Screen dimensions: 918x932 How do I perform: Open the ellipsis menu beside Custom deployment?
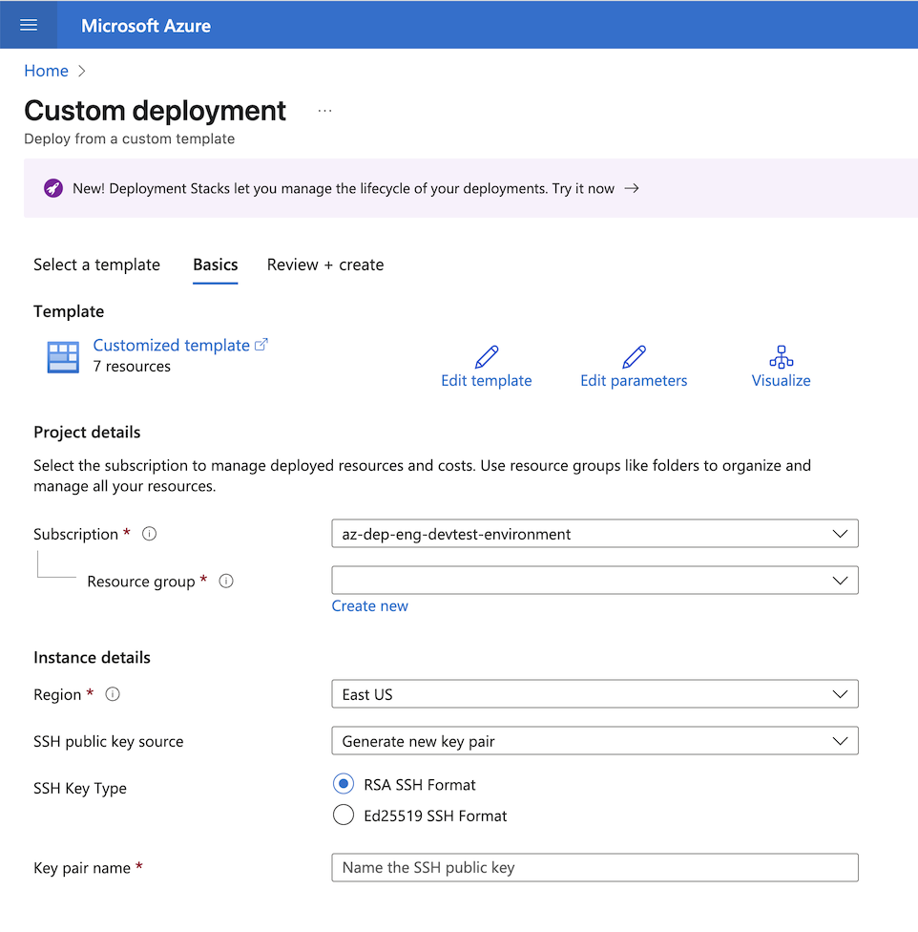pyautogui.click(x=325, y=111)
